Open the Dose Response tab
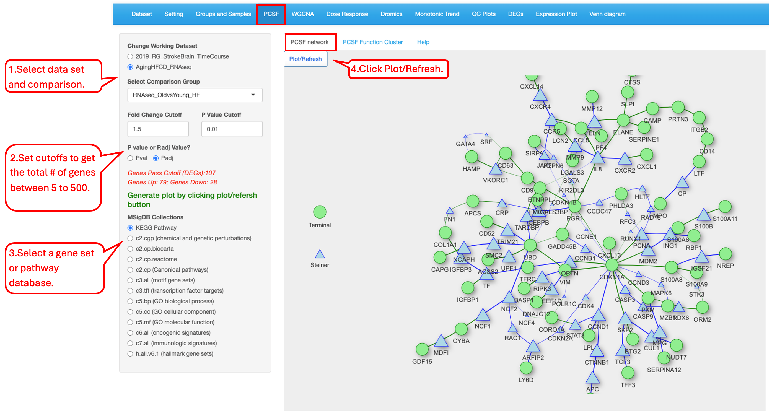 pyautogui.click(x=347, y=14)
